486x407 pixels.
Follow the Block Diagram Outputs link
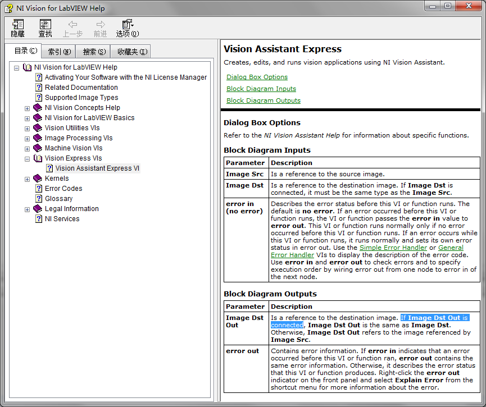(264, 100)
